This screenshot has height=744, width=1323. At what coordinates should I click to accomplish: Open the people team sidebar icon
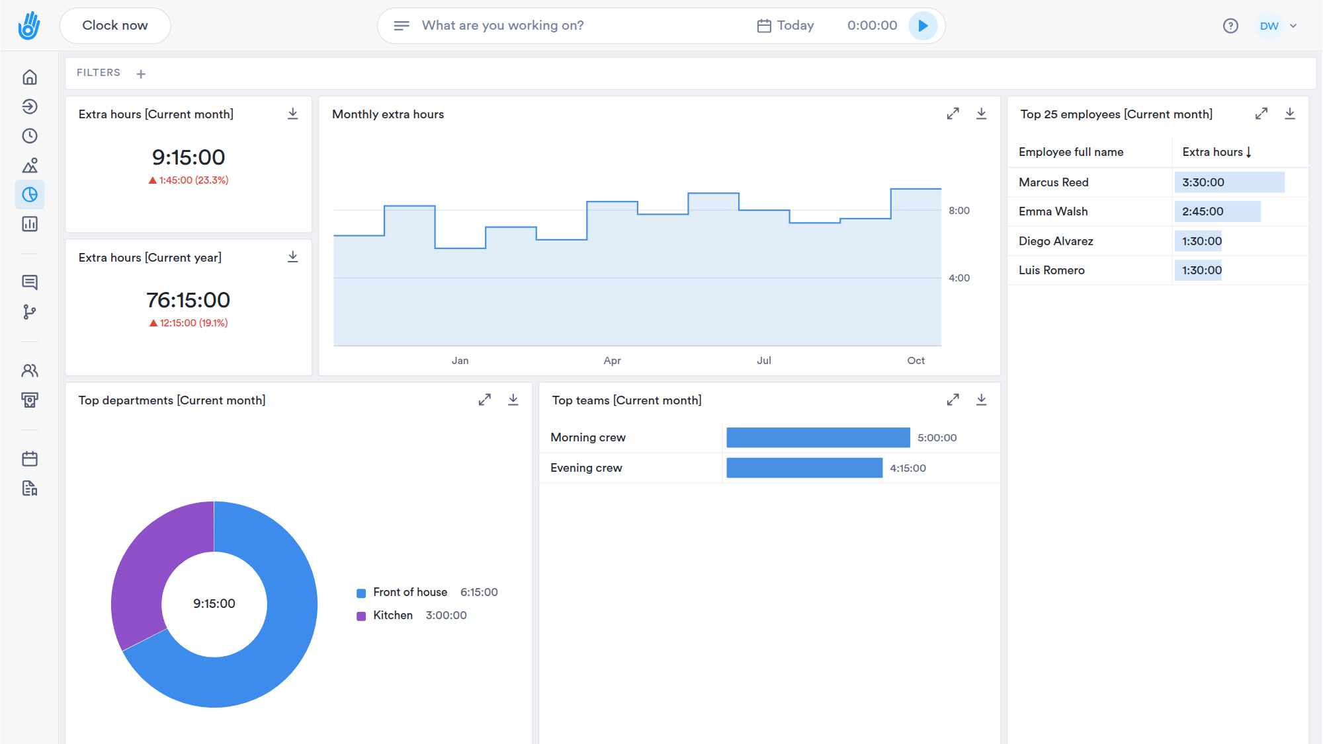pos(30,371)
